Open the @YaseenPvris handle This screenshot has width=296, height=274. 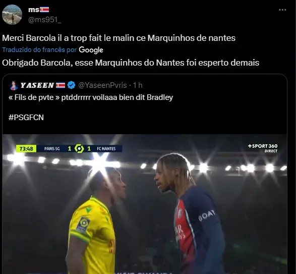(x=102, y=85)
